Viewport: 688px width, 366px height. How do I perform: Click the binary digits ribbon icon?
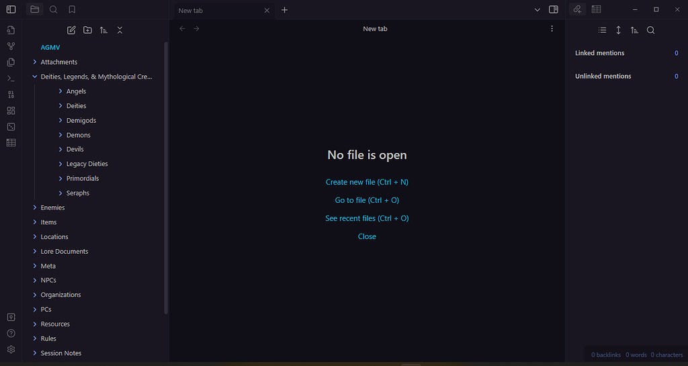click(11, 95)
